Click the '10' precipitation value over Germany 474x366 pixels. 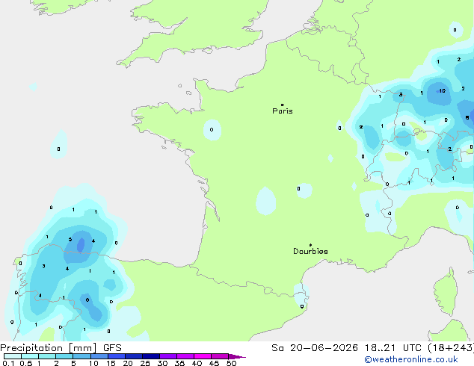[x=443, y=90]
